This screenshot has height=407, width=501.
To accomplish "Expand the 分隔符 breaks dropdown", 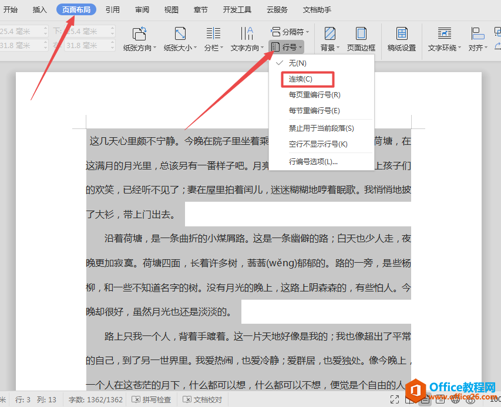I will [290, 32].
